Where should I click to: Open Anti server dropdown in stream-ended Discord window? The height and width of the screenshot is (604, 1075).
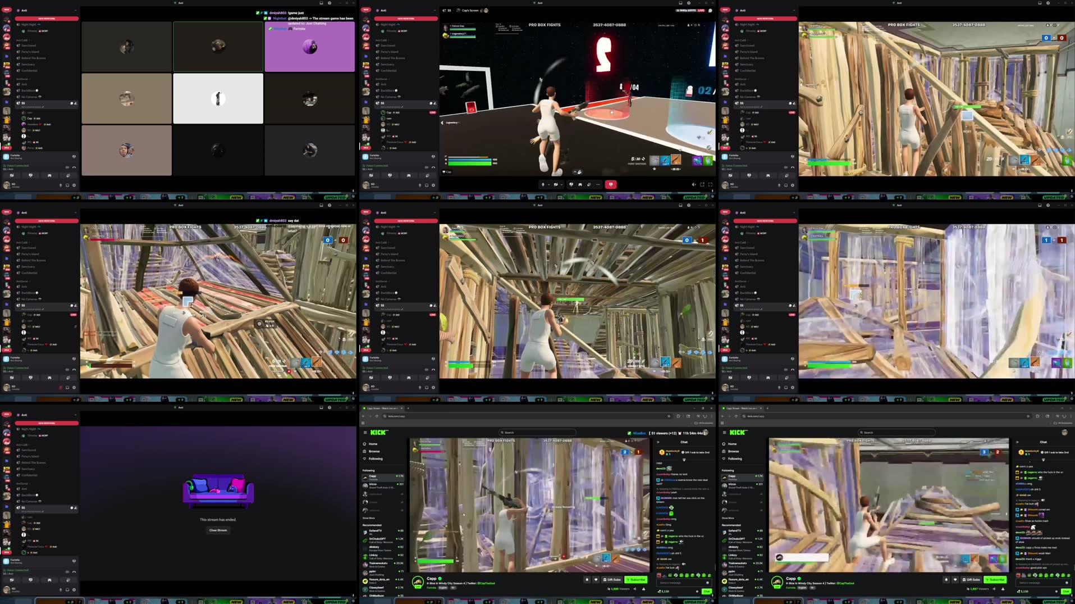[75, 415]
